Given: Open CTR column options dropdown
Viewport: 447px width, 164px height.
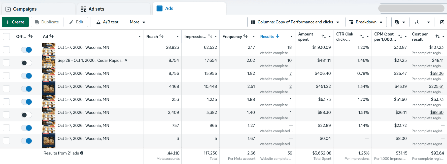Looking at the screenshot, I should pyautogui.click(x=367, y=36).
